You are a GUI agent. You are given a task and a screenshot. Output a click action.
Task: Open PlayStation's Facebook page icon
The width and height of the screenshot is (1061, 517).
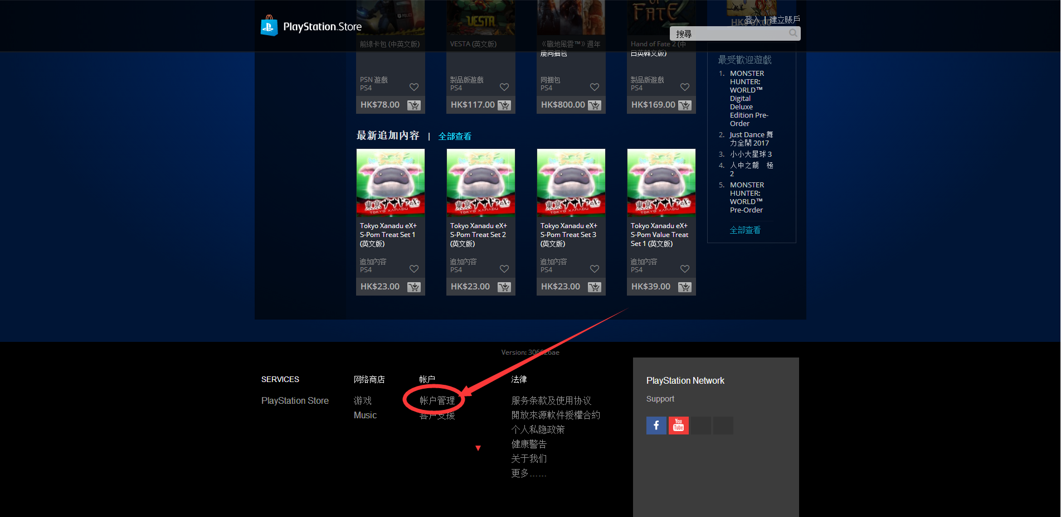coord(656,425)
